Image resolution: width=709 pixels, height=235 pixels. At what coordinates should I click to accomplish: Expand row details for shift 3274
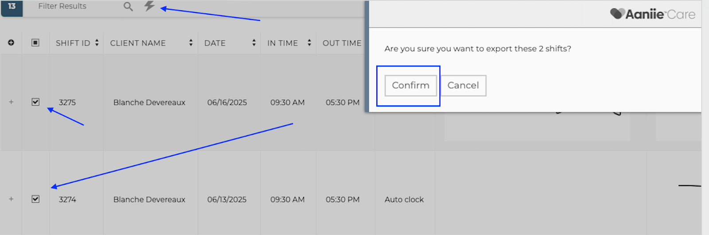coord(11,199)
